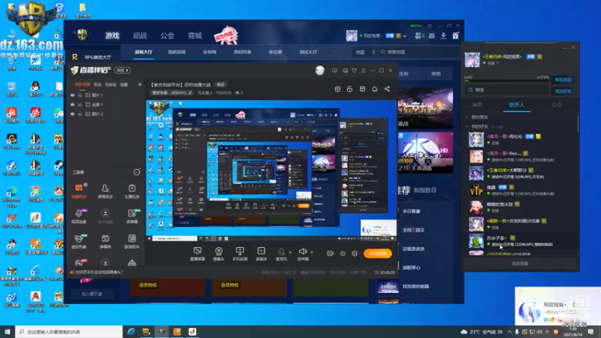This screenshot has width=601, height=338.
Task: Click the gift-box icon with red dot in stream header
Action: (x=337, y=89)
